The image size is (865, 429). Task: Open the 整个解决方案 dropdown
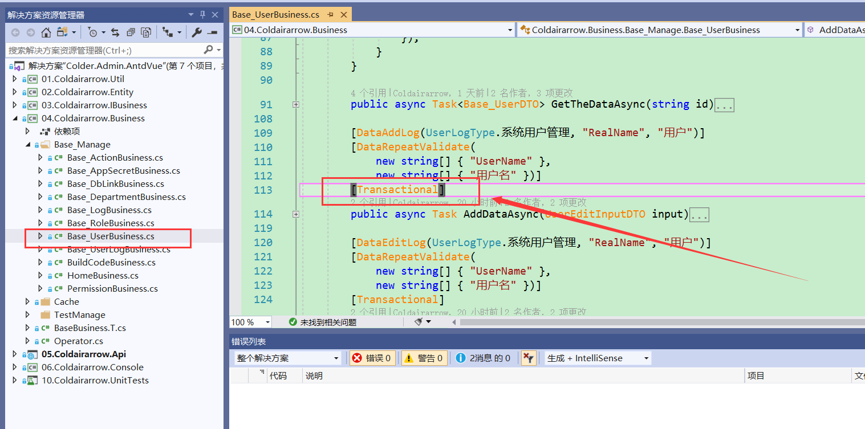[x=287, y=358]
